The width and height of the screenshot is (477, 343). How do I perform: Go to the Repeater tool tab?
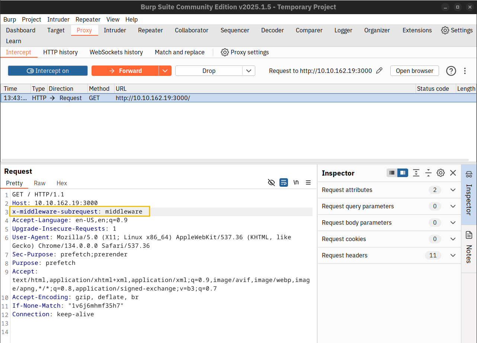[x=150, y=30]
